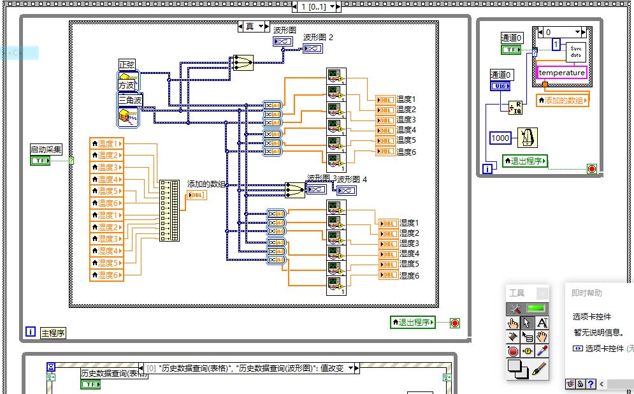Select the triangle wave Simulate Signal VI
This screenshot has height=394, width=634.
pyautogui.click(x=129, y=117)
